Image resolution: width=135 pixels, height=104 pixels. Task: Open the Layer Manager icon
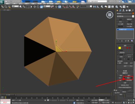tap(102, 7)
